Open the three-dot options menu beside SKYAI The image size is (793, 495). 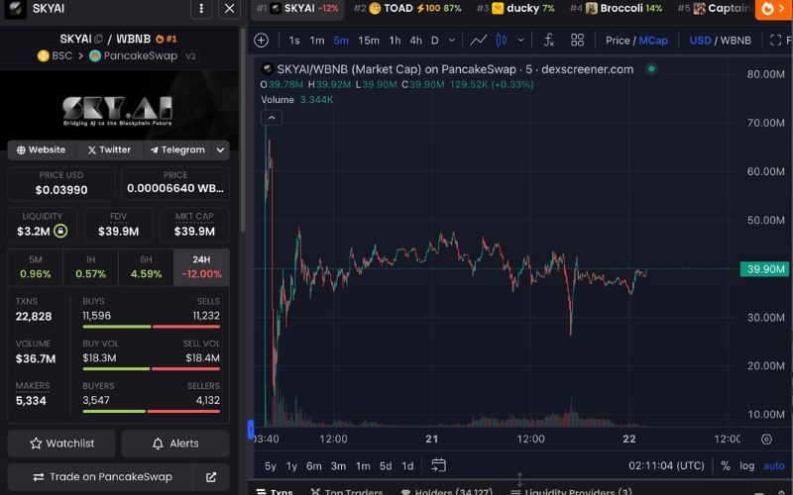pos(201,9)
